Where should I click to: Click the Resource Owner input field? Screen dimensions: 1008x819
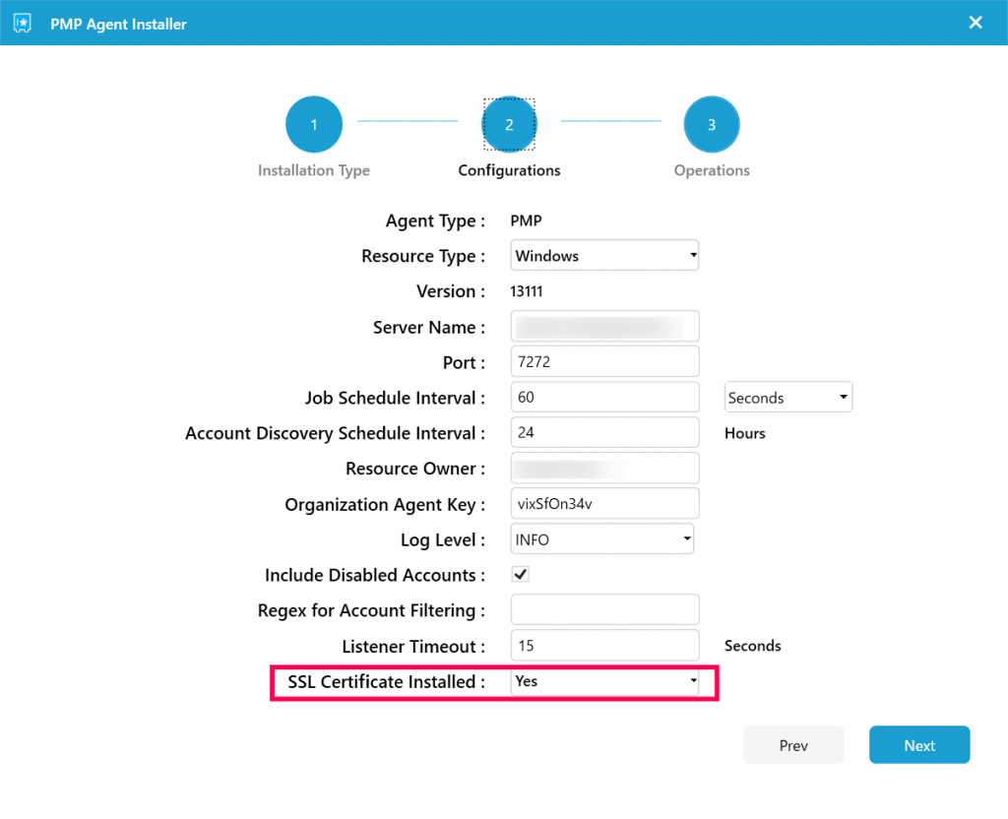click(605, 468)
